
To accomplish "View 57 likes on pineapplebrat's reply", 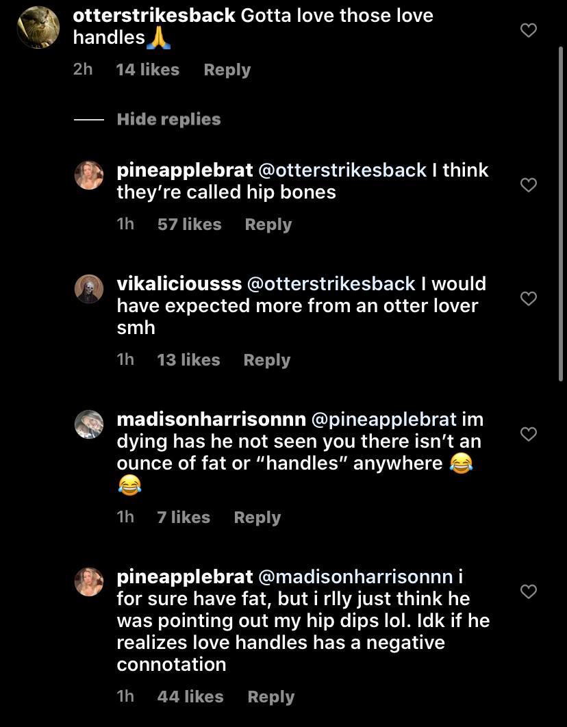I will coord(189,225).
